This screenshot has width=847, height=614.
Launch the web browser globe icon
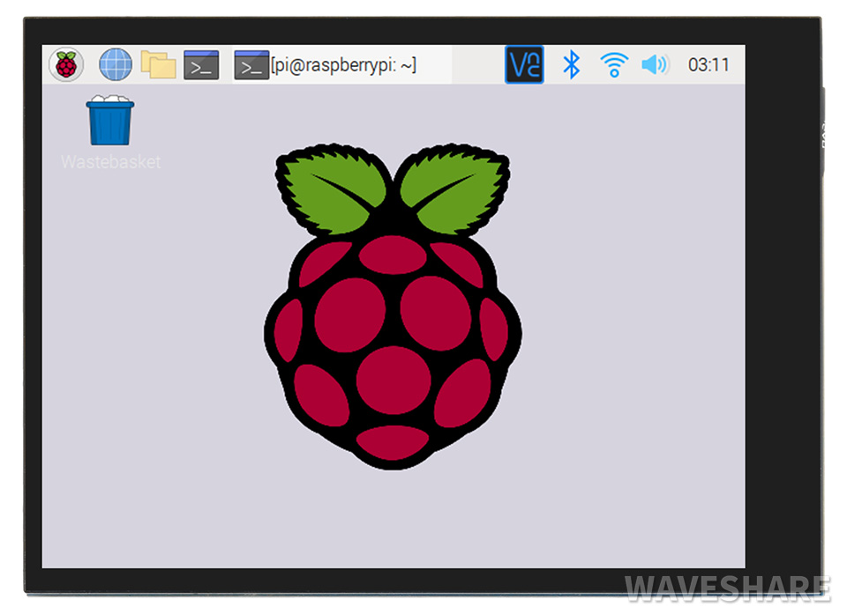tap(116, 64)
